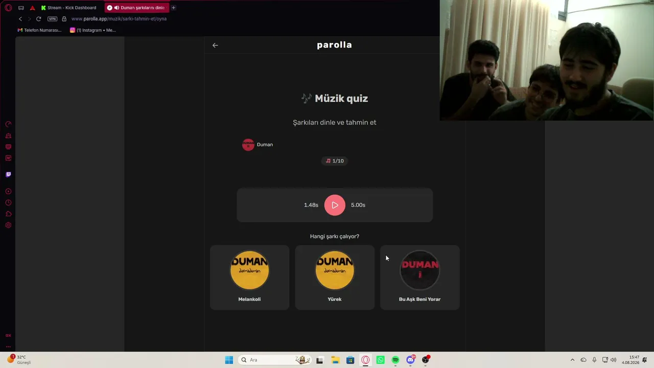Open Settings gear in the sidebar

tap(8, 225)
